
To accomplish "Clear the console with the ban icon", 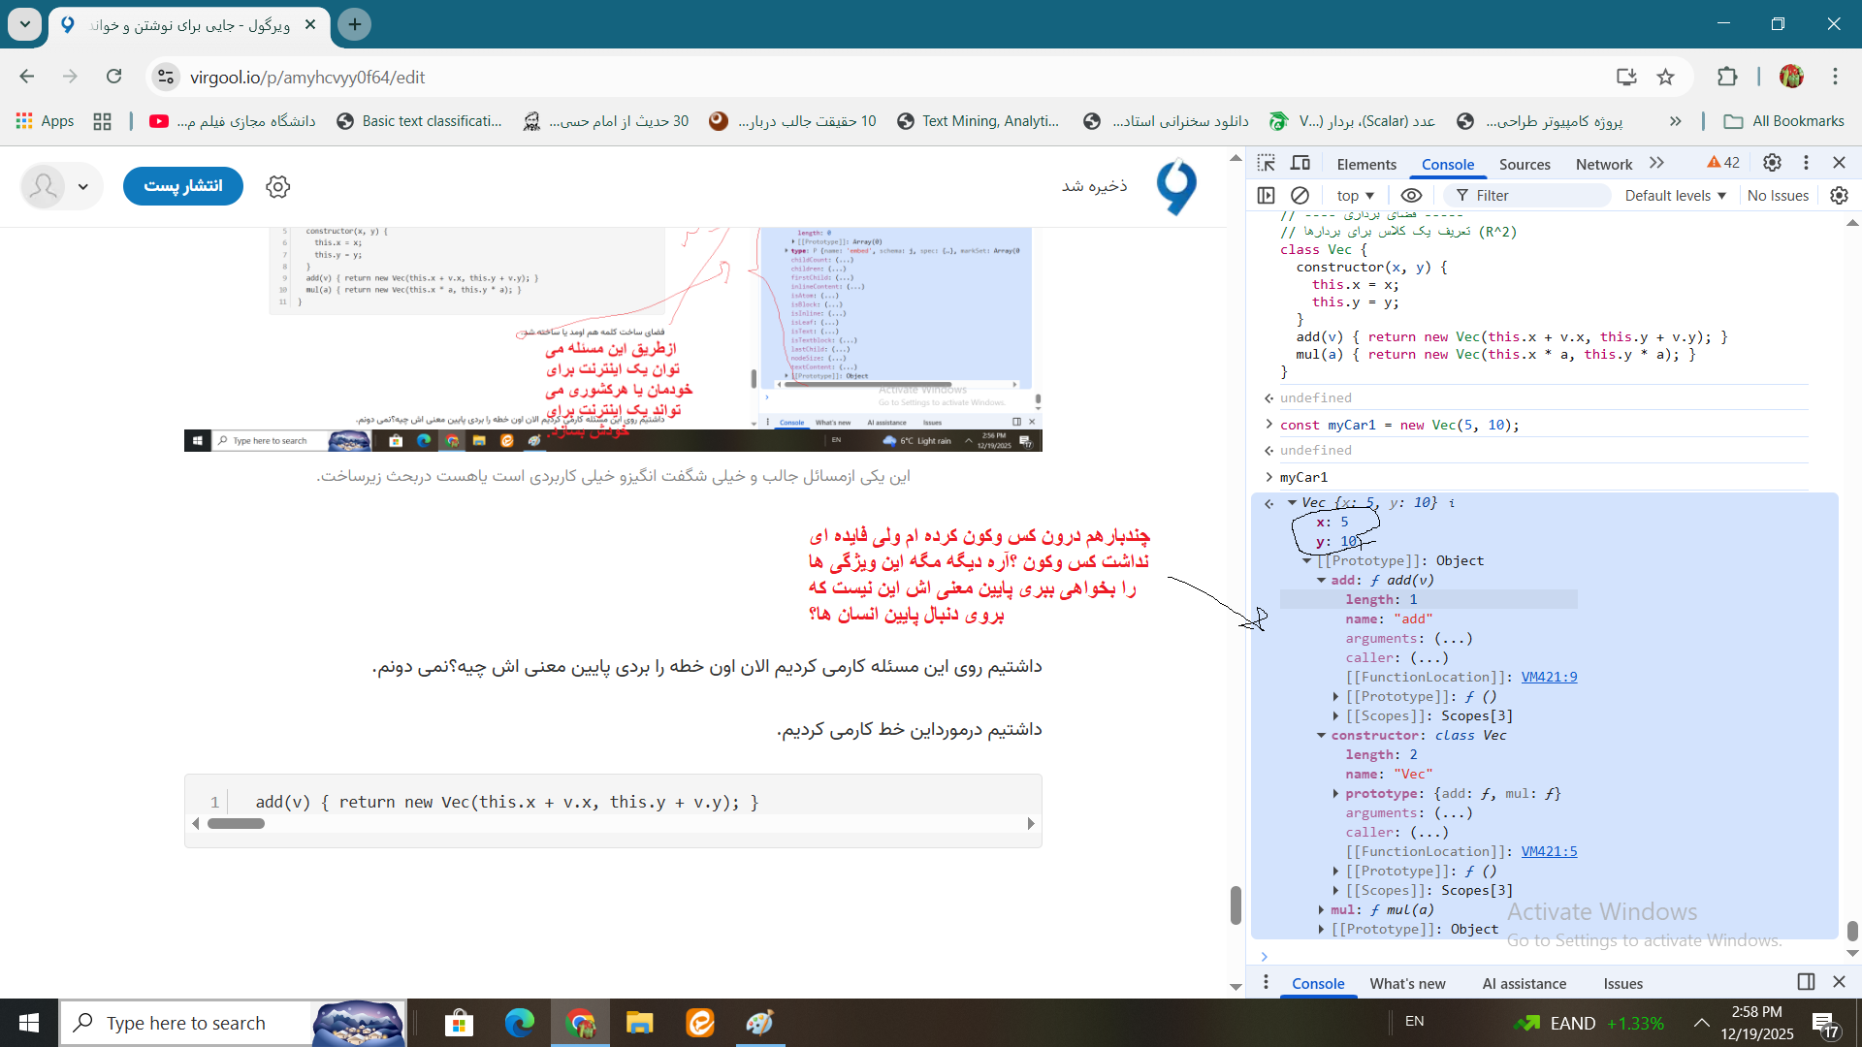I will point(1300,195).
